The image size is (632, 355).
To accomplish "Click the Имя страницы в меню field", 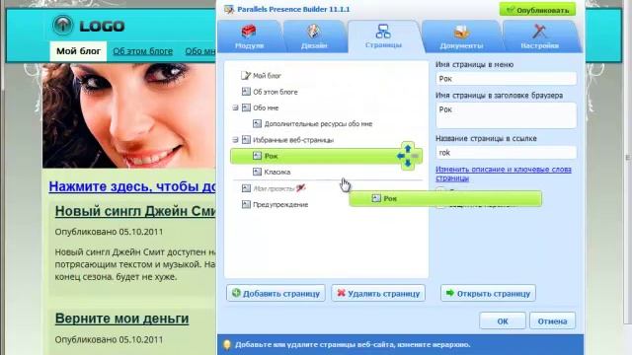I will (x=506, y=79).
